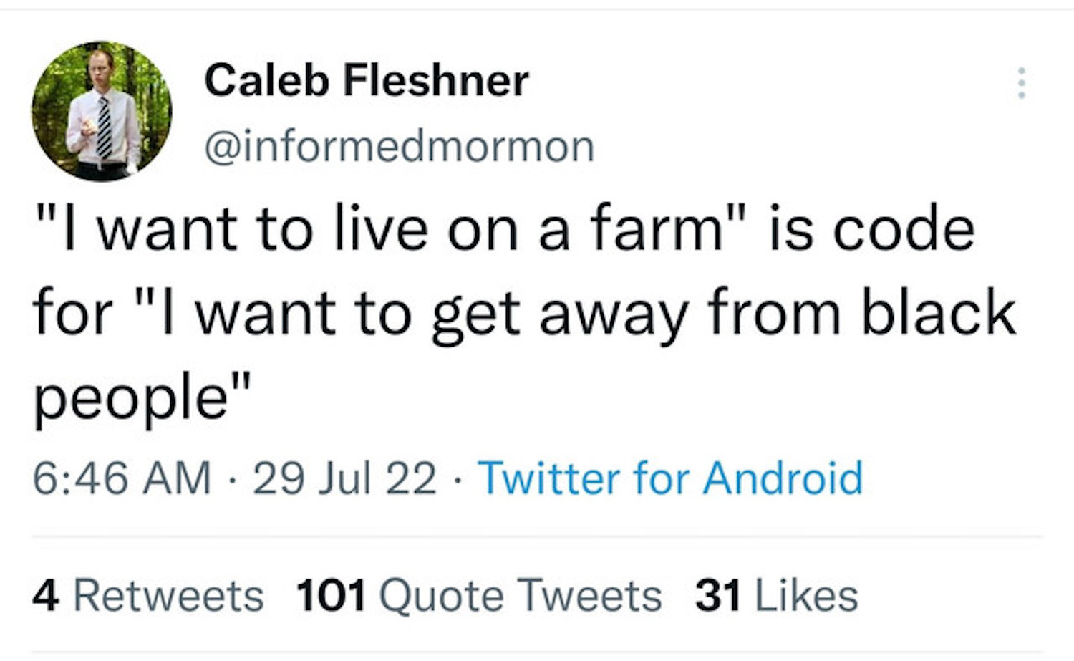Click the 6:46 AM timestamp
Screen dimensions: 1074x661
point(122,478)
